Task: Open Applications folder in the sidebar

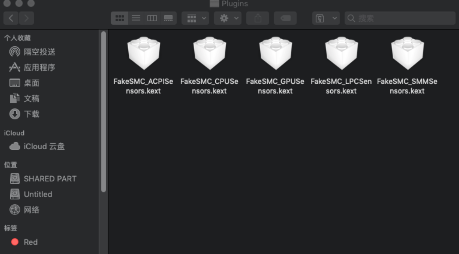Action: tap(32, 68)
